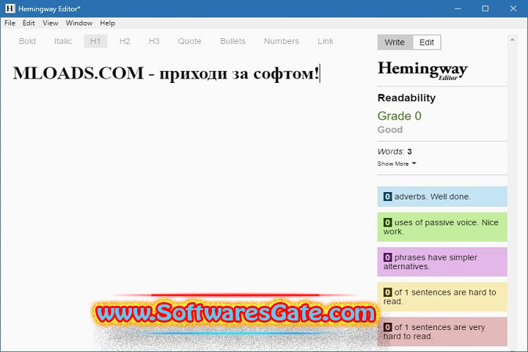Click the Hemingway Editor logo in sidebar
The height and width of the screenshot is (352, 528).
click(x=422, y=70)
